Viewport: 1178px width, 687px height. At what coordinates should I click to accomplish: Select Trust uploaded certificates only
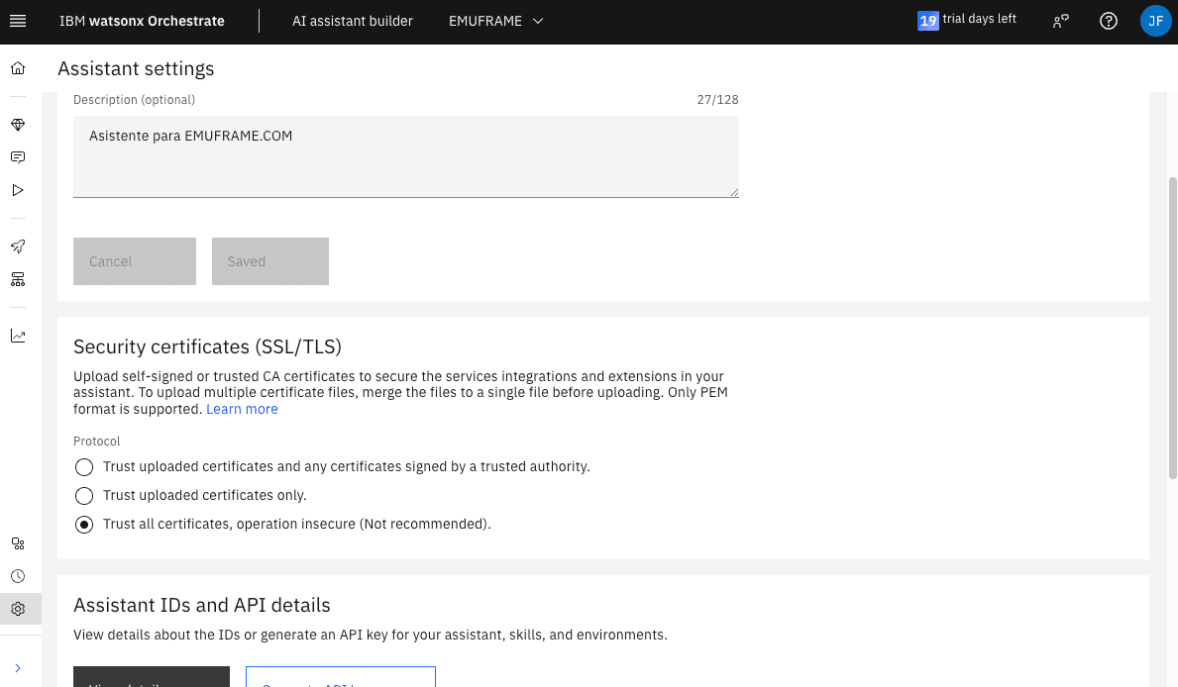[x=84, y=496]
